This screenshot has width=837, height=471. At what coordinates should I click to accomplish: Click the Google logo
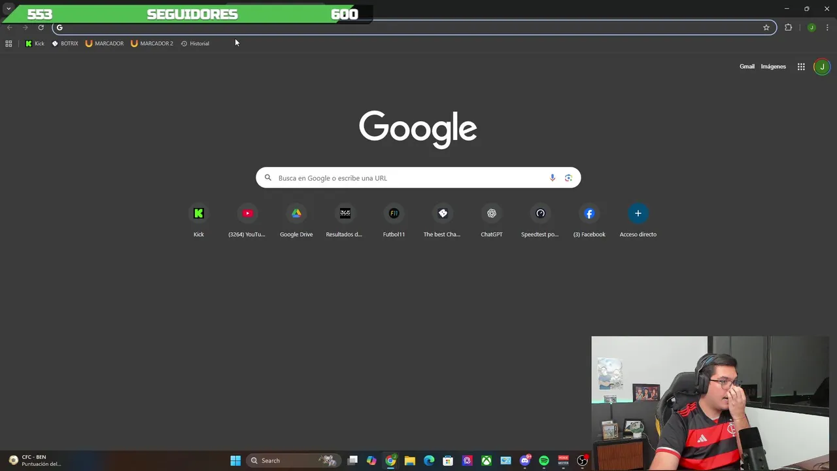pos(418,129)
